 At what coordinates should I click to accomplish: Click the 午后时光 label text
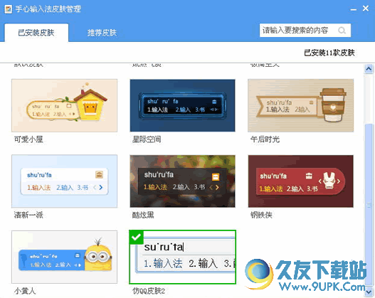[265, 139]
